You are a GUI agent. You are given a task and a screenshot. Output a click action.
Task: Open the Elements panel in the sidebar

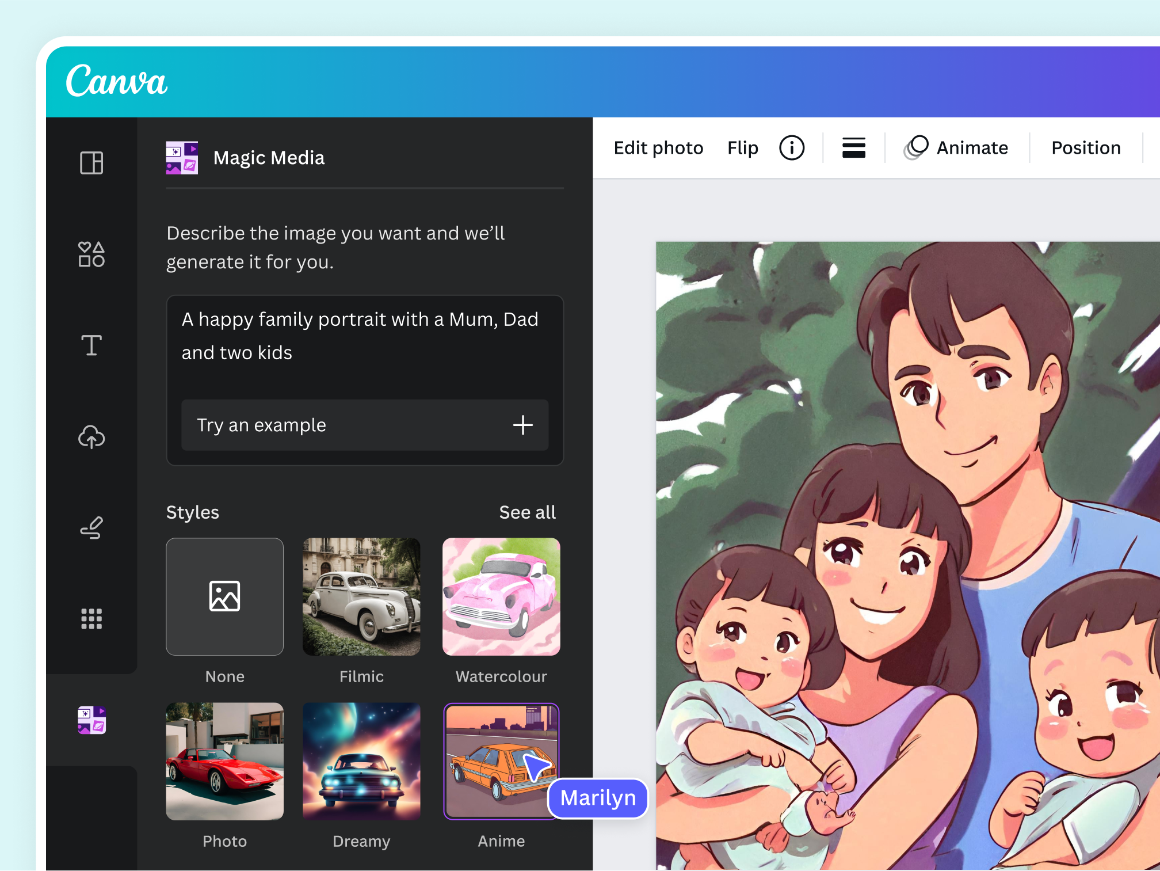(91, 254)
